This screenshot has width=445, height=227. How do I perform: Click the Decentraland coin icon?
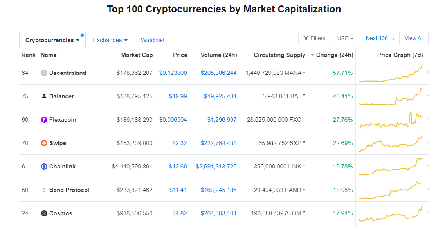(44, 73)
